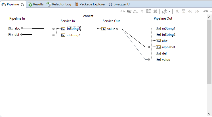Select the alphabet variable in Pipeline Out
This screenshot has width=212, height=117.
[x=168, y=47]
